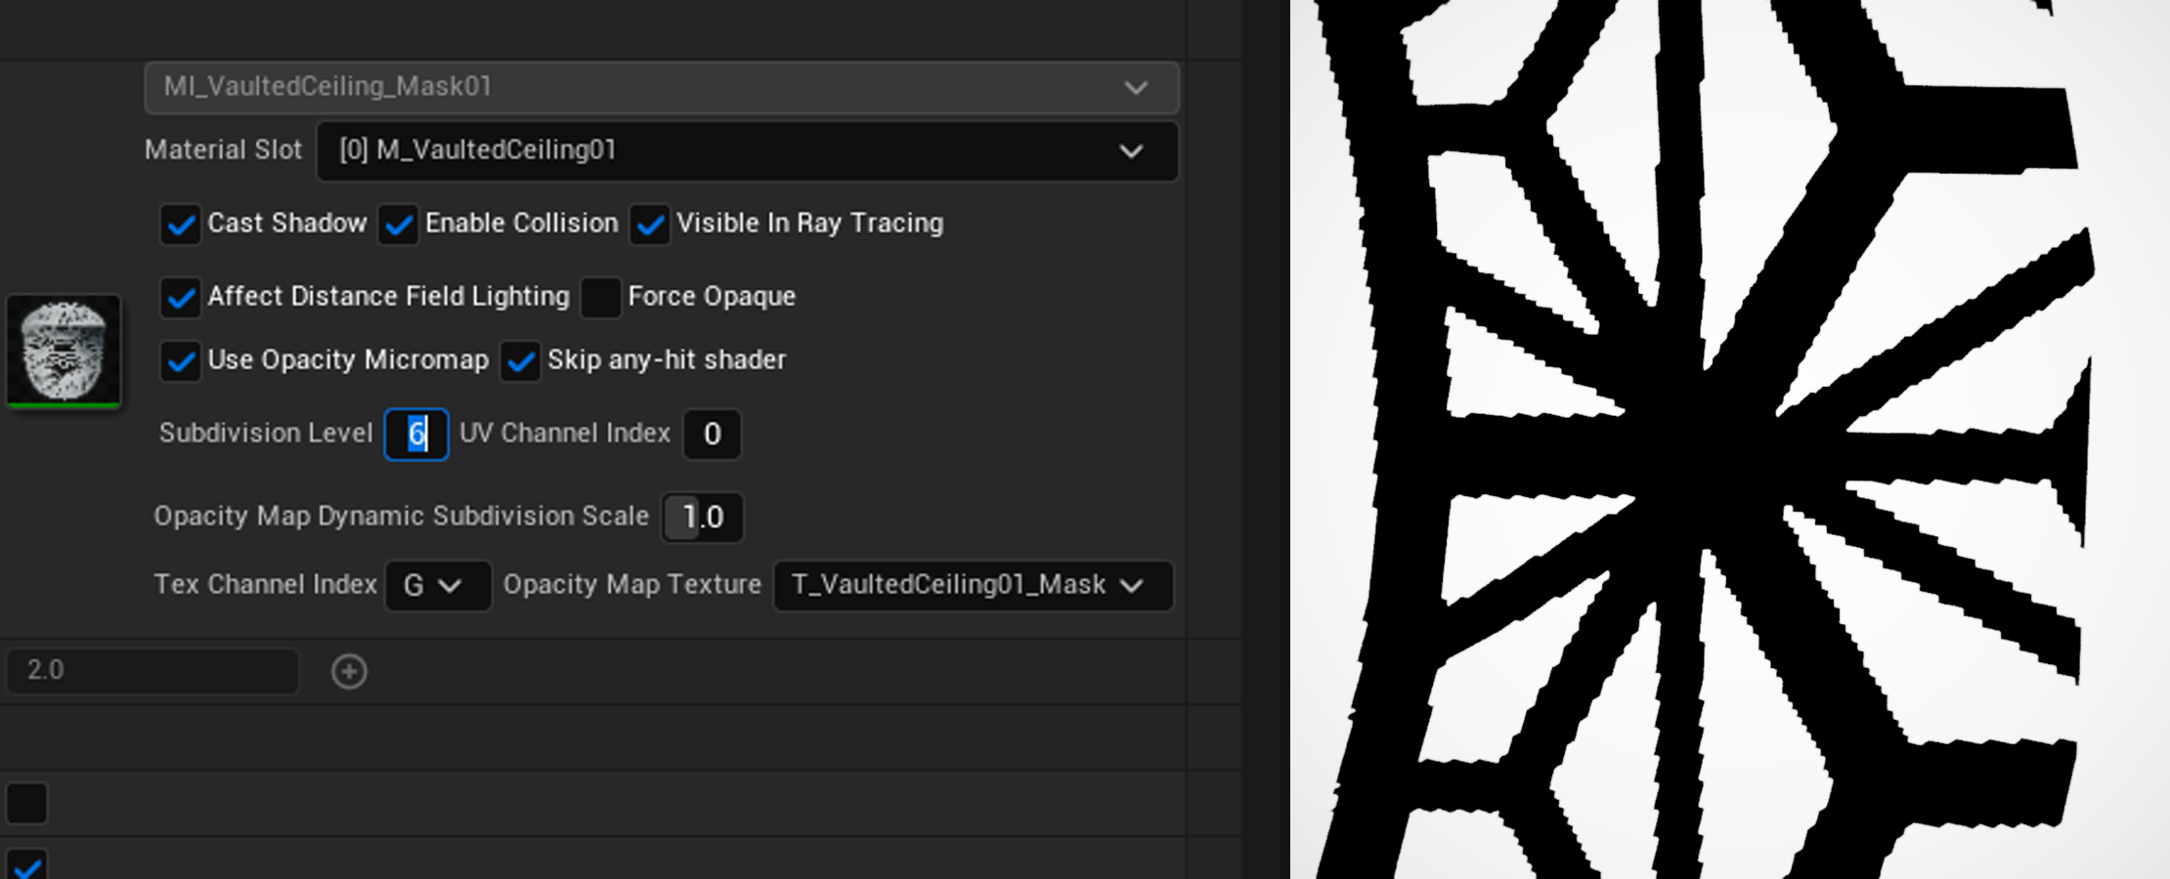Click the Subdivision Level label

tap(266, 433)
